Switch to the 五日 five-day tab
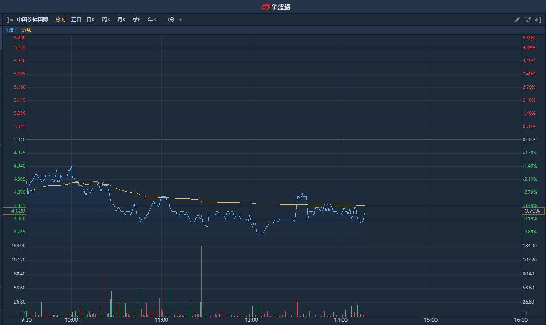Image resolution: width=546 pixels, height=325 pixels. [76, 20]
